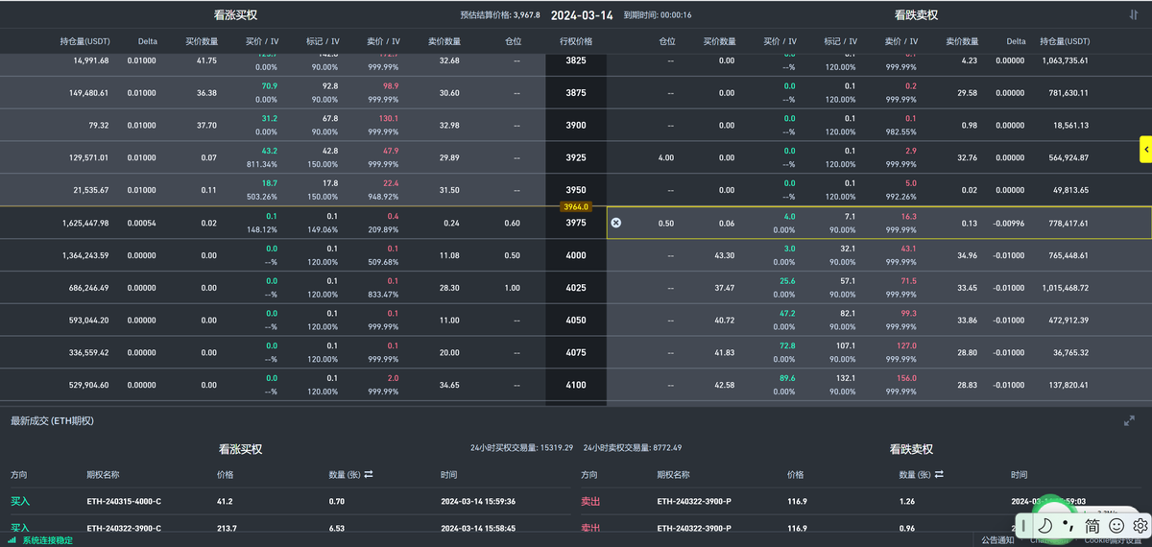Maximize the 最新成交 panel with expand icon
This screenshot has width=1152, height=547.
coord(1129,420)
